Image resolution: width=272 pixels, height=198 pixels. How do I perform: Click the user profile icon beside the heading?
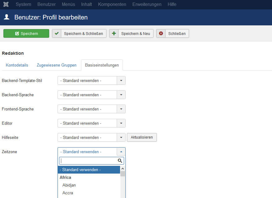click(6, 18)
